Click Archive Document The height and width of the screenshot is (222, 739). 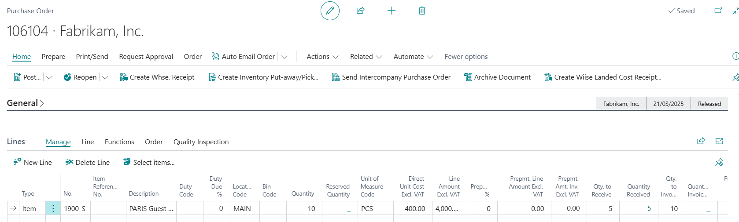tap(497, 77)
